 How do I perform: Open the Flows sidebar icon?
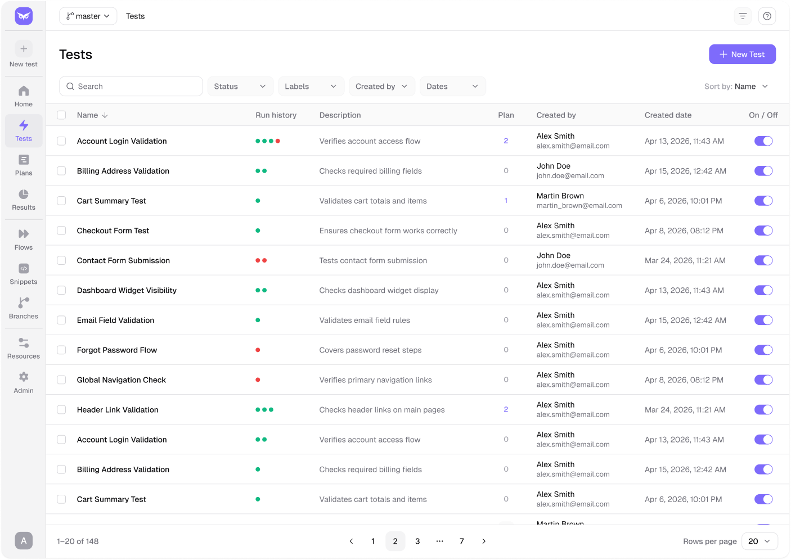coord(24,234)
